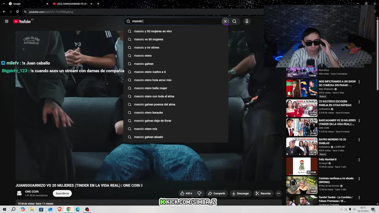
Task: Open menu for BARCAGAMER VS 20 MUJERES video
Action: click(x=359, y=121)
